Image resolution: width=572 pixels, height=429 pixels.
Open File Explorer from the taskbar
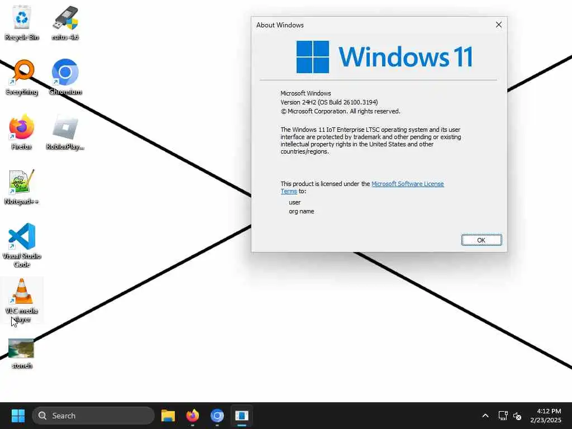[x=168, y=416]
